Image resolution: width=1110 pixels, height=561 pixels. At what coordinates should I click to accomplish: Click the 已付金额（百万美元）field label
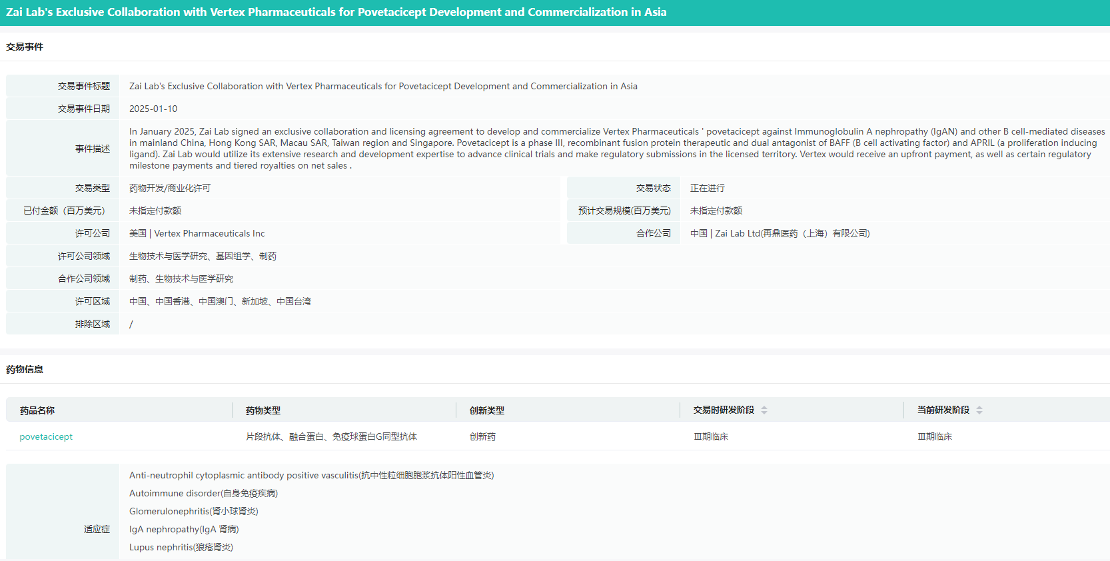tap(64, 211)
